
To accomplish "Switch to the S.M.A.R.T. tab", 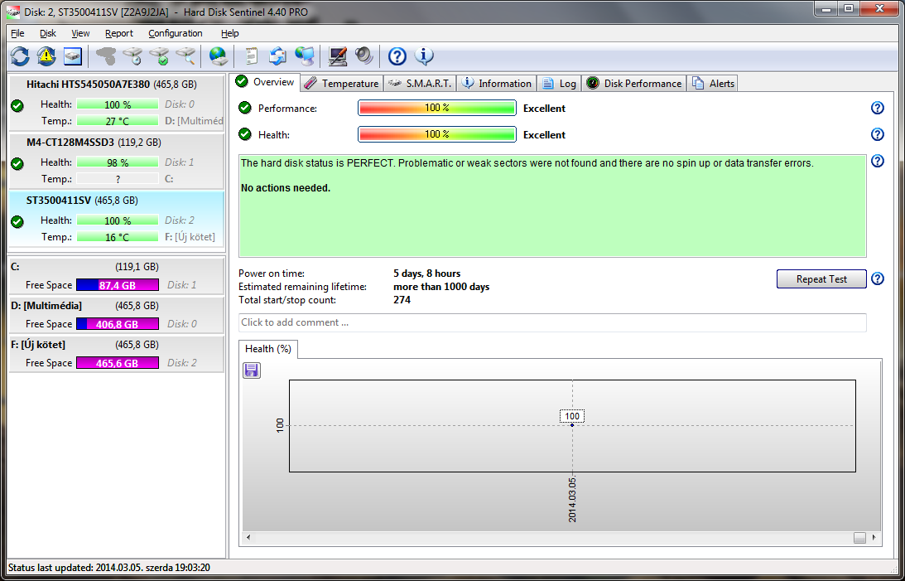I will pos(420,84).
